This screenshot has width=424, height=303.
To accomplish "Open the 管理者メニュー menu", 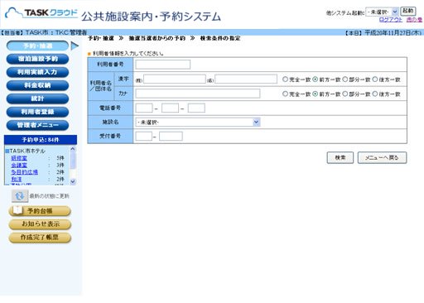I will [x=37, y=125].
